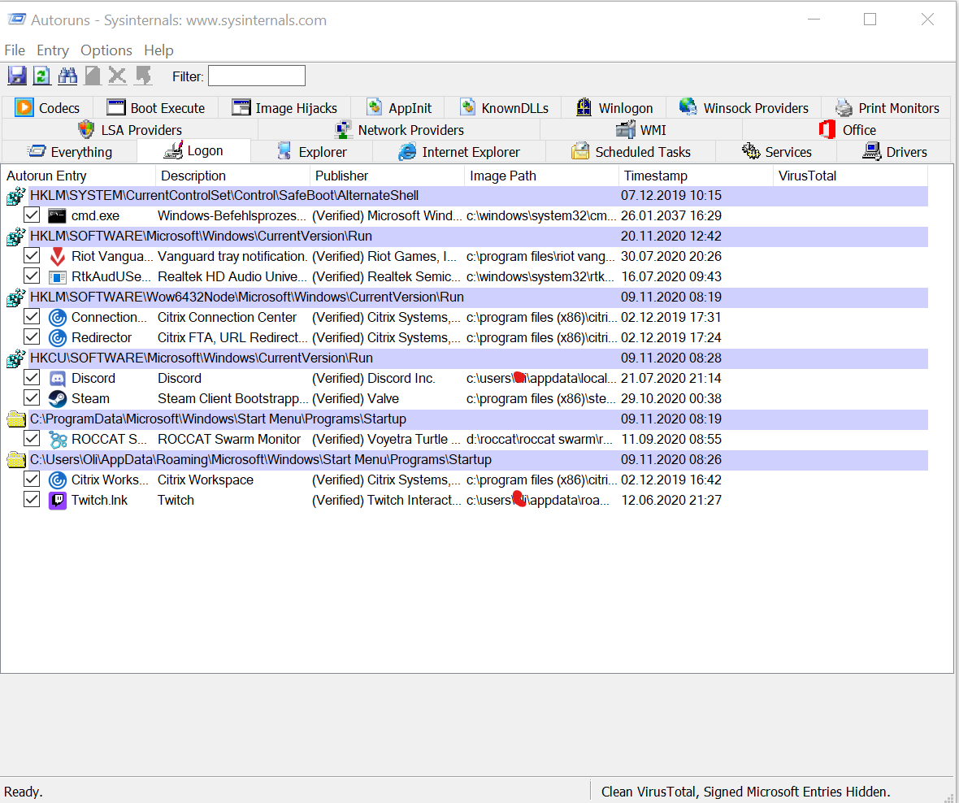959x803 pixels.
Task: Click the Users Oli Startup folder icon
Action: 16,460
